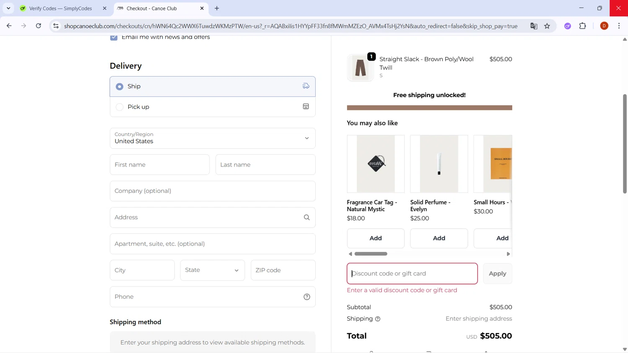This screenshot has width=628, height=353.
Task: Click the browser back arrow
Action: click(x=9, y=26)
